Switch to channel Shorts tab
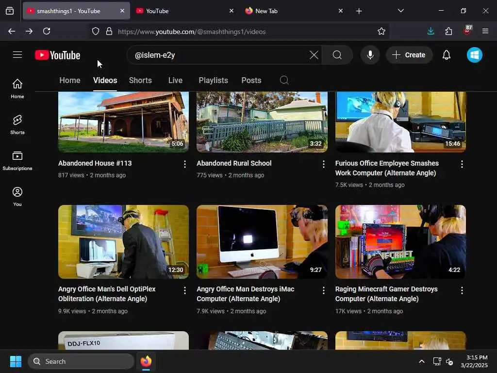 [140, 80]
